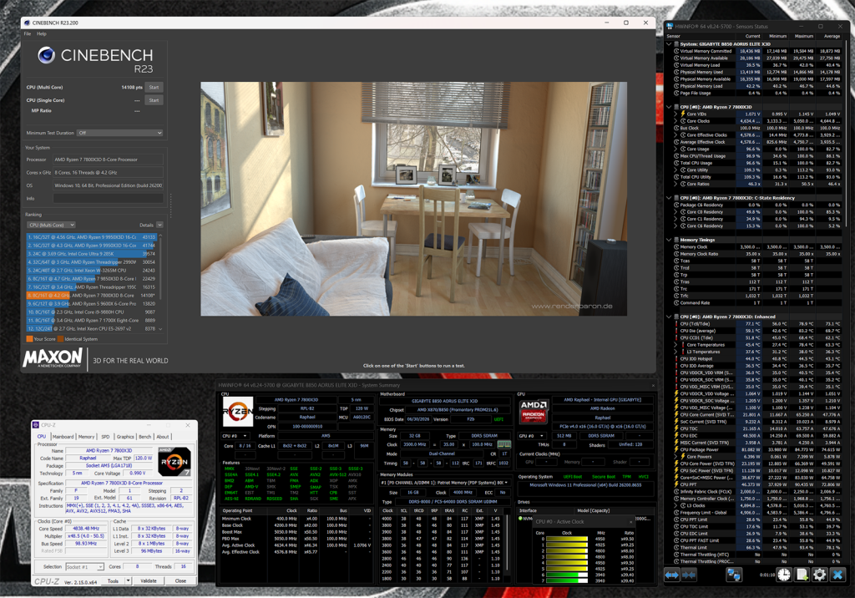
Task: Click the memory module chip icon in HWiNFO summary
Action: 503,444
